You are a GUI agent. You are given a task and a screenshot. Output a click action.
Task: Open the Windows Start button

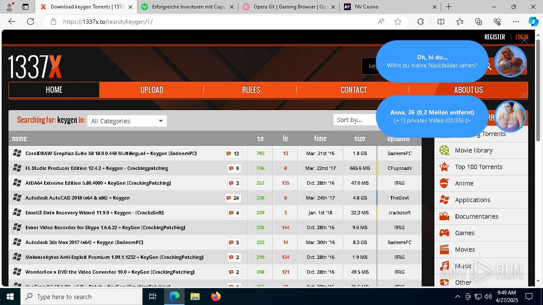pos(10,297)
